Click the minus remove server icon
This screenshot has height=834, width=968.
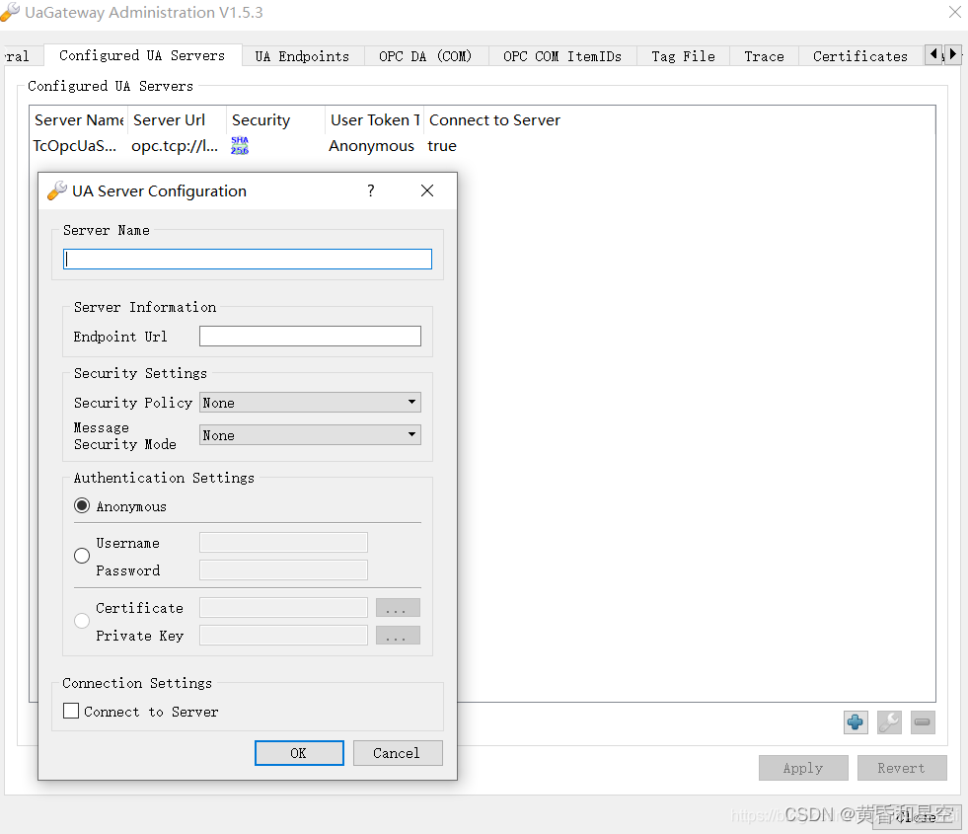click(923, 722)
